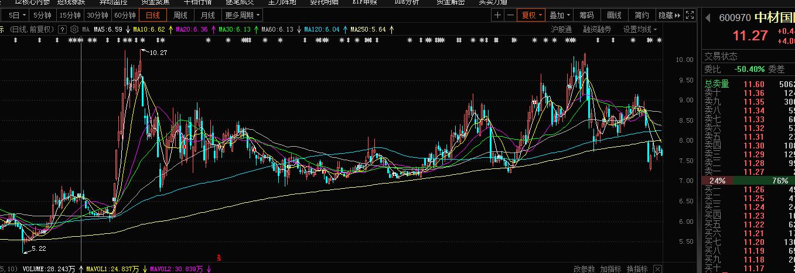Click the 卖十 11.36 order row

[x=749, y=93]
